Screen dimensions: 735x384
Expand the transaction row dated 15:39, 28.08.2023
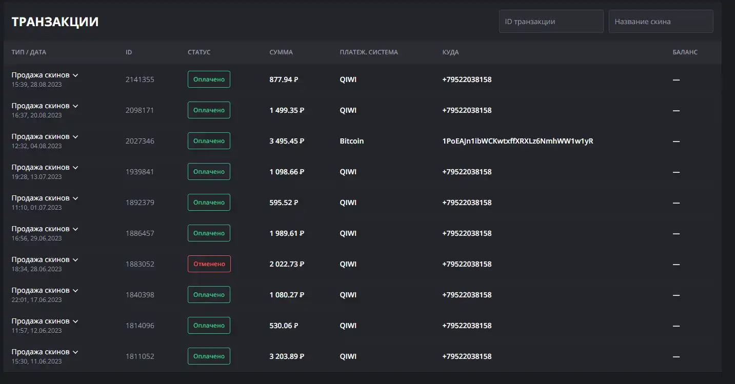(x=75, y=75)
